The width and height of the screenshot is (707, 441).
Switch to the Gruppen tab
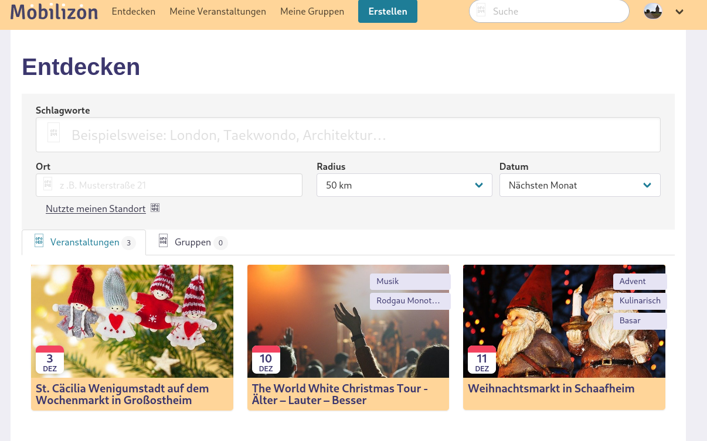[x=193, y=242]
